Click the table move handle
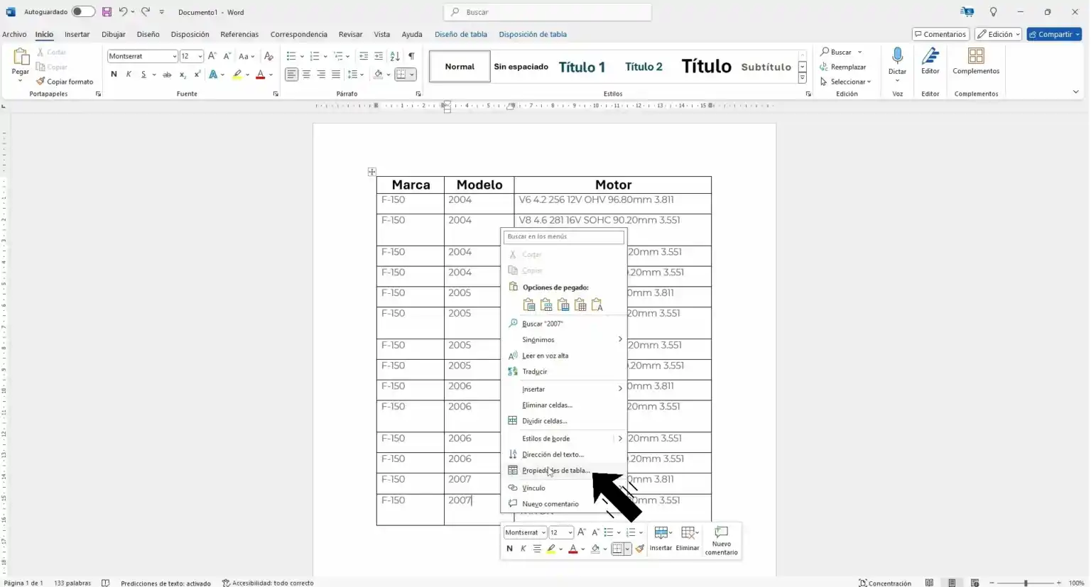The image size is (1091, 587). click(371, 172)
